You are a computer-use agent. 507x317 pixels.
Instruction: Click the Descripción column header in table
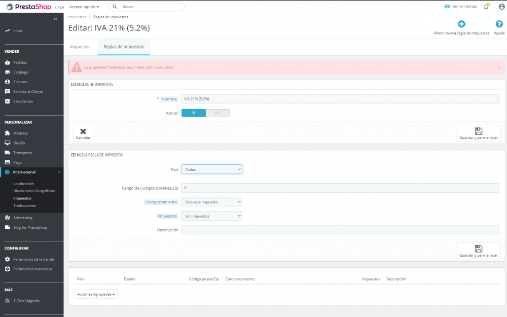pyautogui.click(x=396, y=279)
